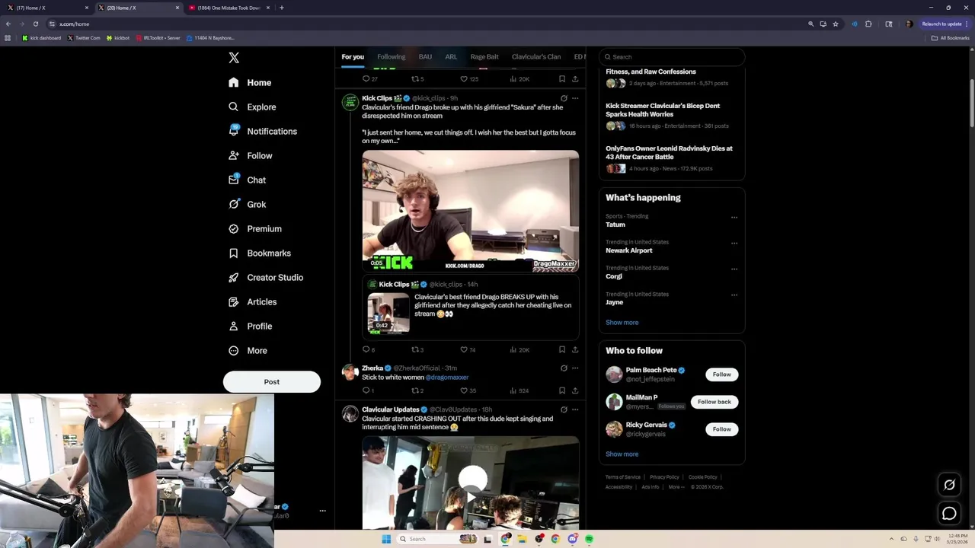This screenshot has height=548, width=975.
Task: Switch to the Clavicular's Clan tab
Action: [536, 56]
